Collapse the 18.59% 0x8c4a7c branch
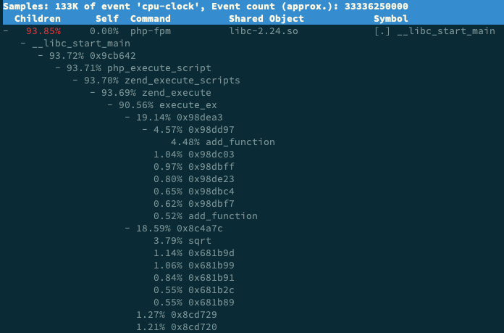504x333 pixels. pyautogui.click(x=128, y=229)
